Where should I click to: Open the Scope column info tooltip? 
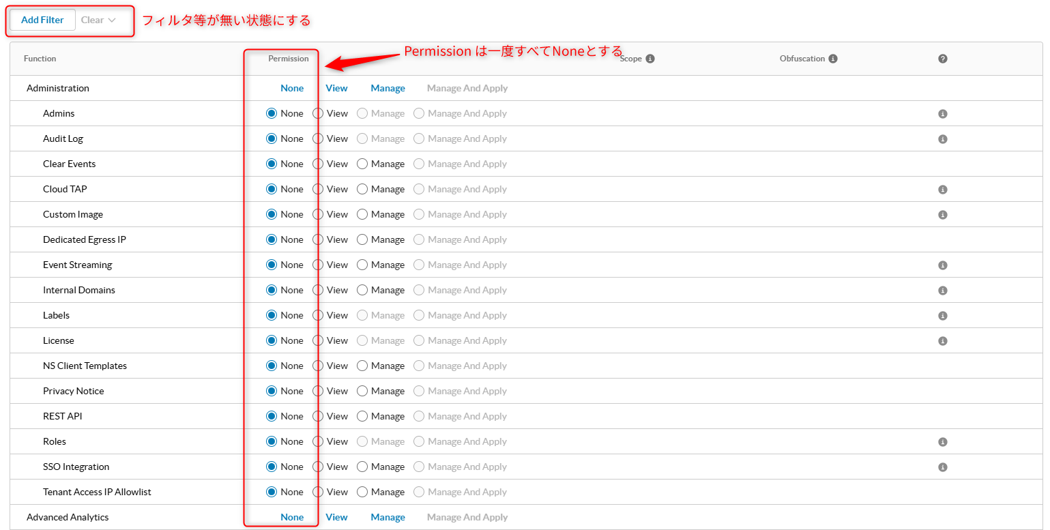[x=649, y=59]
